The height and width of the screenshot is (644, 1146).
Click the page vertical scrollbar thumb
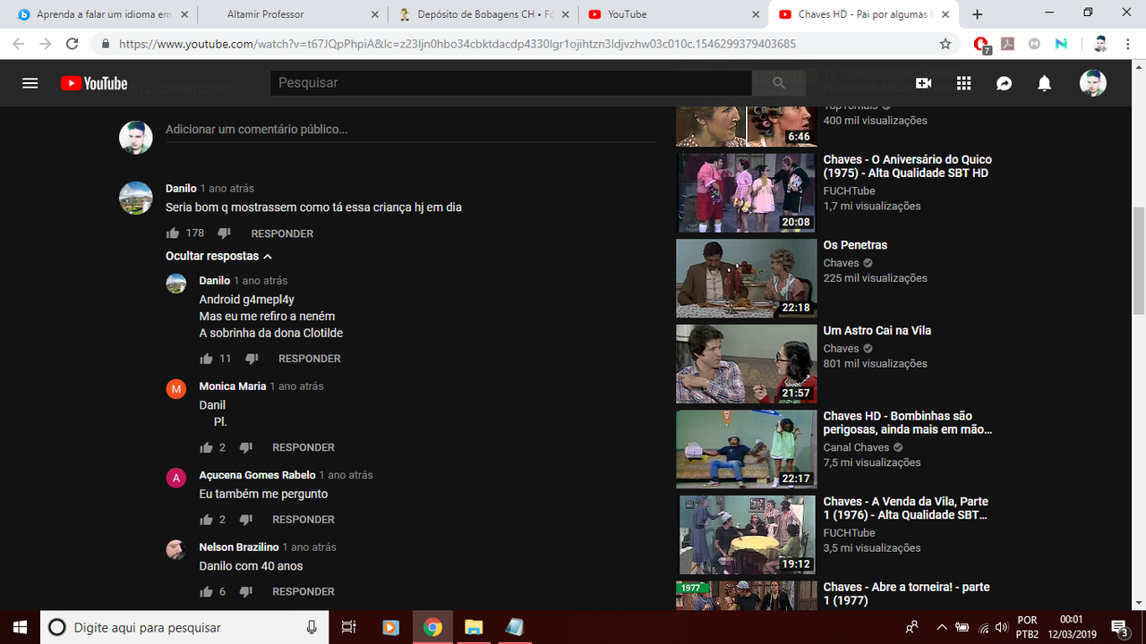point(1139,259)
